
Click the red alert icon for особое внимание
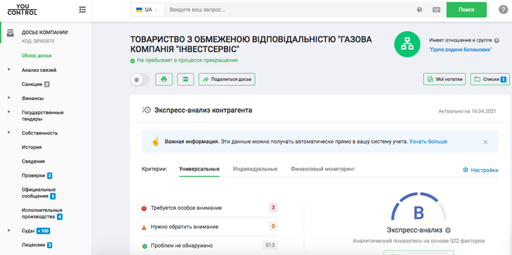pos(144,209)
